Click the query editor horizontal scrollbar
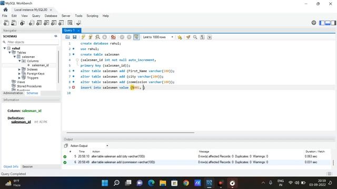337x189 pixels. pos(131,133)
